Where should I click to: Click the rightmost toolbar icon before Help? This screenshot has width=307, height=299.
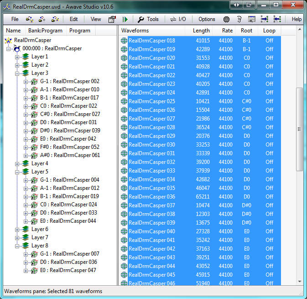coord(277,19)
